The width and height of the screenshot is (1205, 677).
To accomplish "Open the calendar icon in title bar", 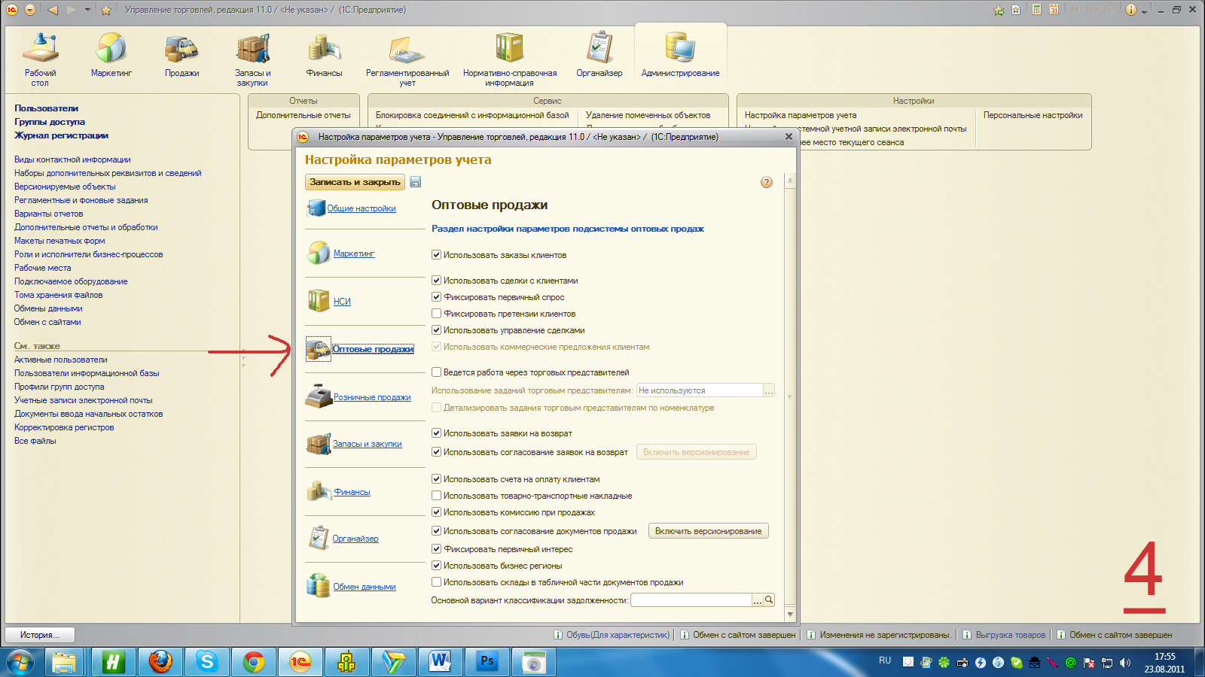I will 1054,10.
